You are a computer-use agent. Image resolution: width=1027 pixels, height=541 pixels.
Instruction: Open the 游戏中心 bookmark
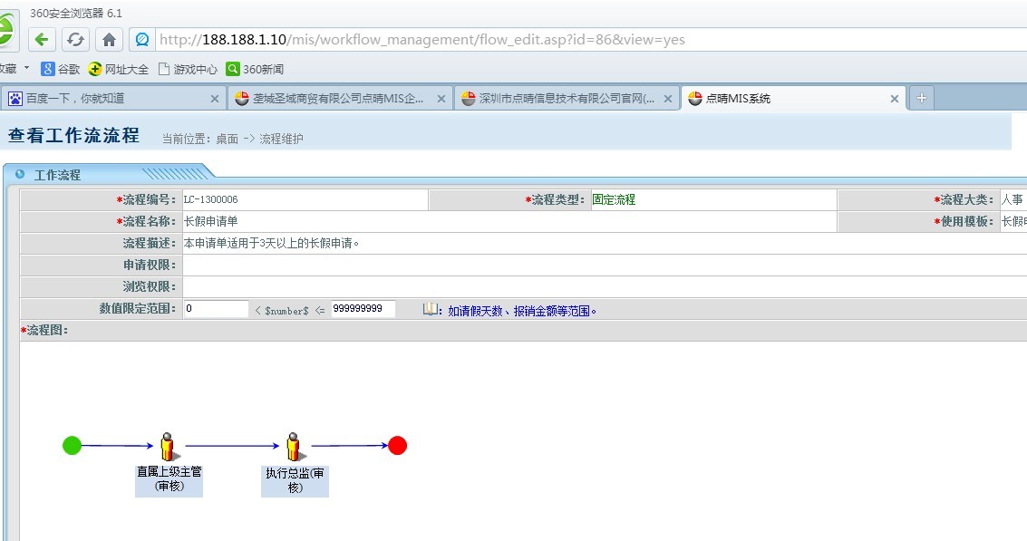188,69
